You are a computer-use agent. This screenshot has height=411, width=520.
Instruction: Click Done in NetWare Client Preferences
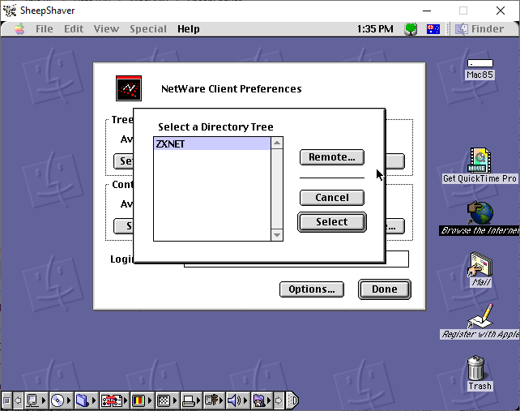pos(385,289)
